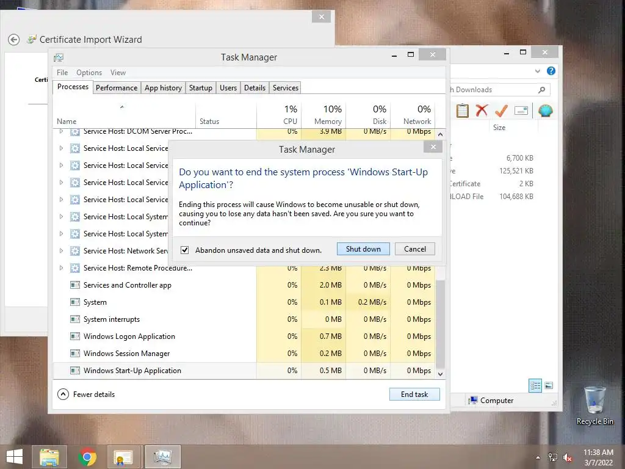Select the System interrupts row
Viewport: 625px width, 469px height.
pyautogui.click(x=244, y=319)
